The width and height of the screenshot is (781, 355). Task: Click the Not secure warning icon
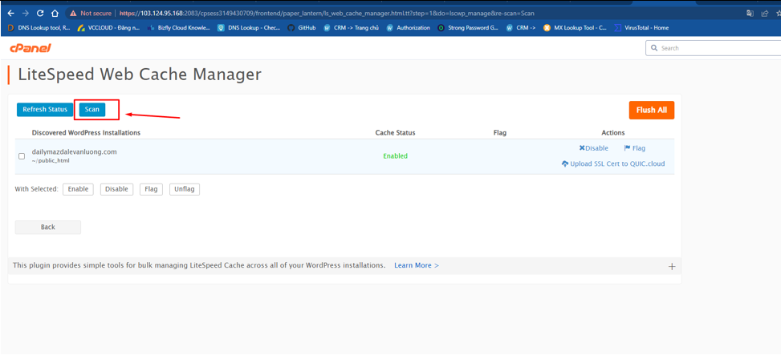pos(74,14)
